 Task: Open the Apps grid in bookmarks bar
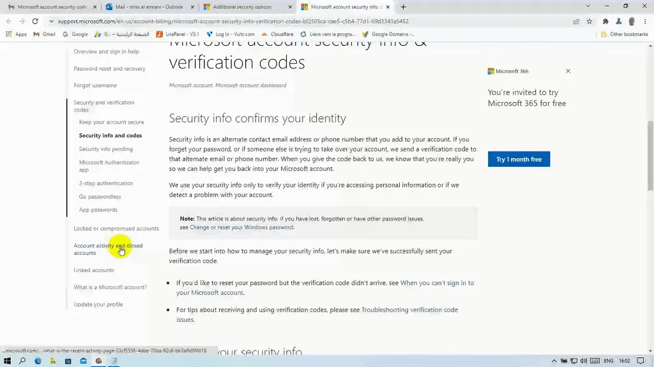(16, 34)
